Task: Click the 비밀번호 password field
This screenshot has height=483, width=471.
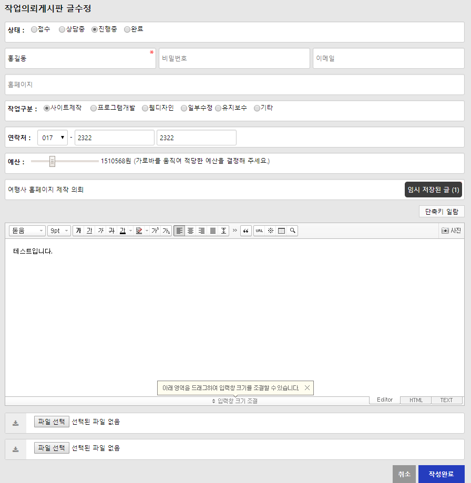Action: (234, 58)
